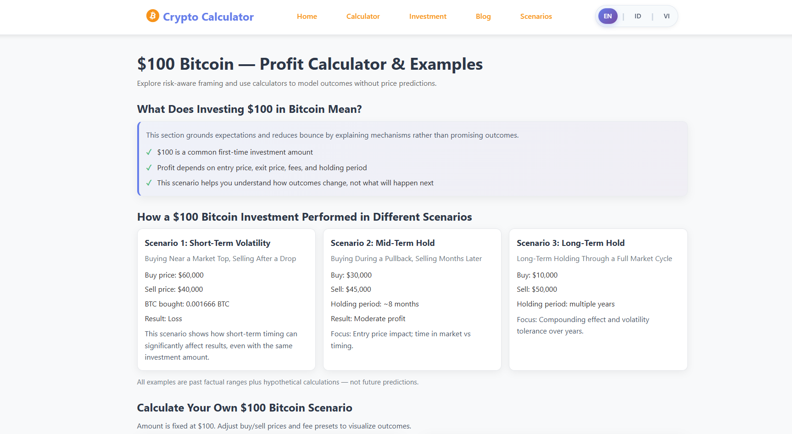The width and height of the screenshot is (792, 434).
Task: Click the checkmark beside profit depends bullet
Action: pyautogui.click(x=149, y=167)
